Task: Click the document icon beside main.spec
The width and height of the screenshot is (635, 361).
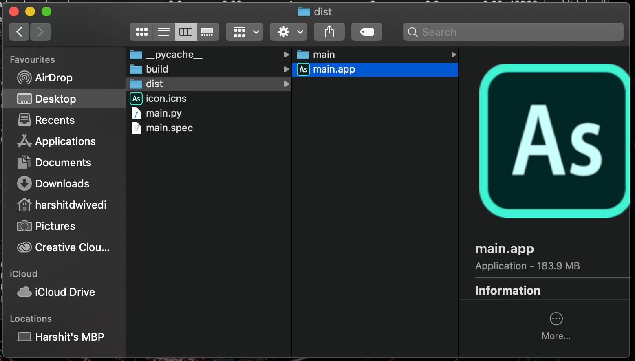Action: click(x=136, y=128)
